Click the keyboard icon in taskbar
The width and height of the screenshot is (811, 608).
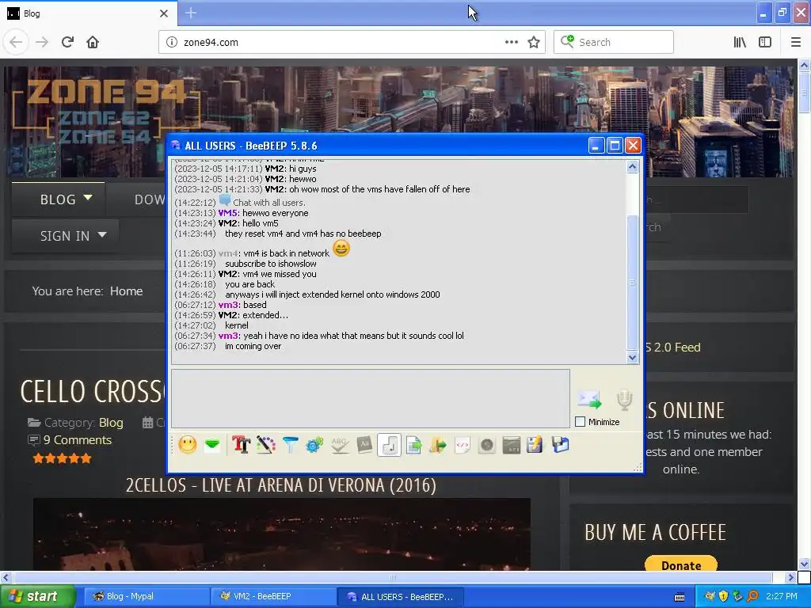coord(680,597)
